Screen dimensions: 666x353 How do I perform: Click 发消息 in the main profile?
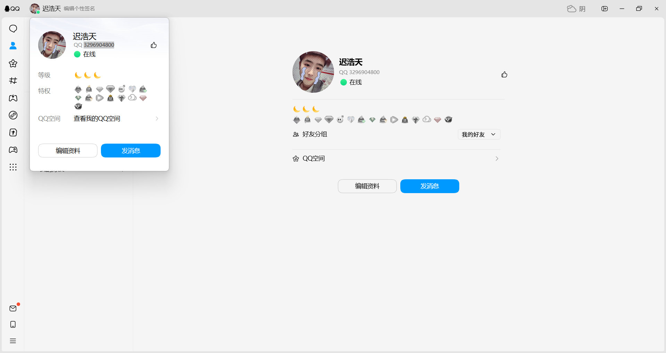coord(430,186)
